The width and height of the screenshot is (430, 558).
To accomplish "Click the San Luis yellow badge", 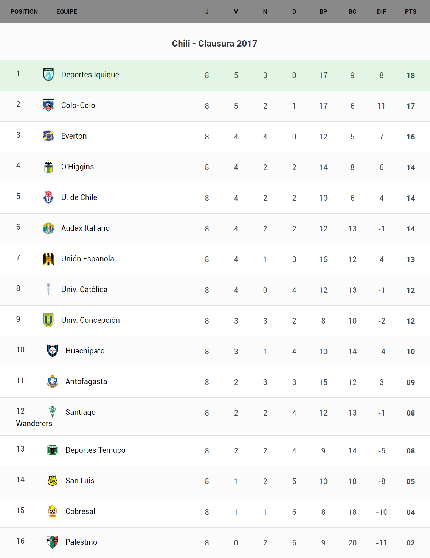I will click(x=53, y=481).
